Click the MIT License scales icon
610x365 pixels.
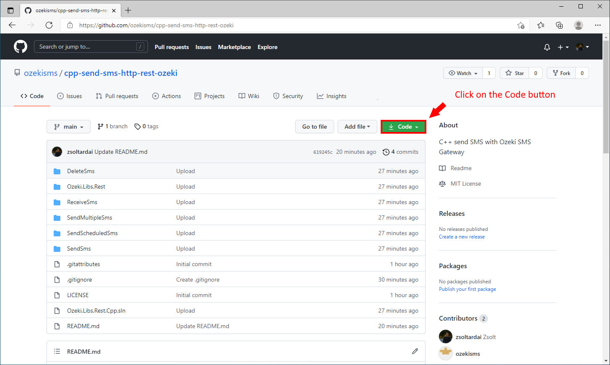[x=442, y=184]
